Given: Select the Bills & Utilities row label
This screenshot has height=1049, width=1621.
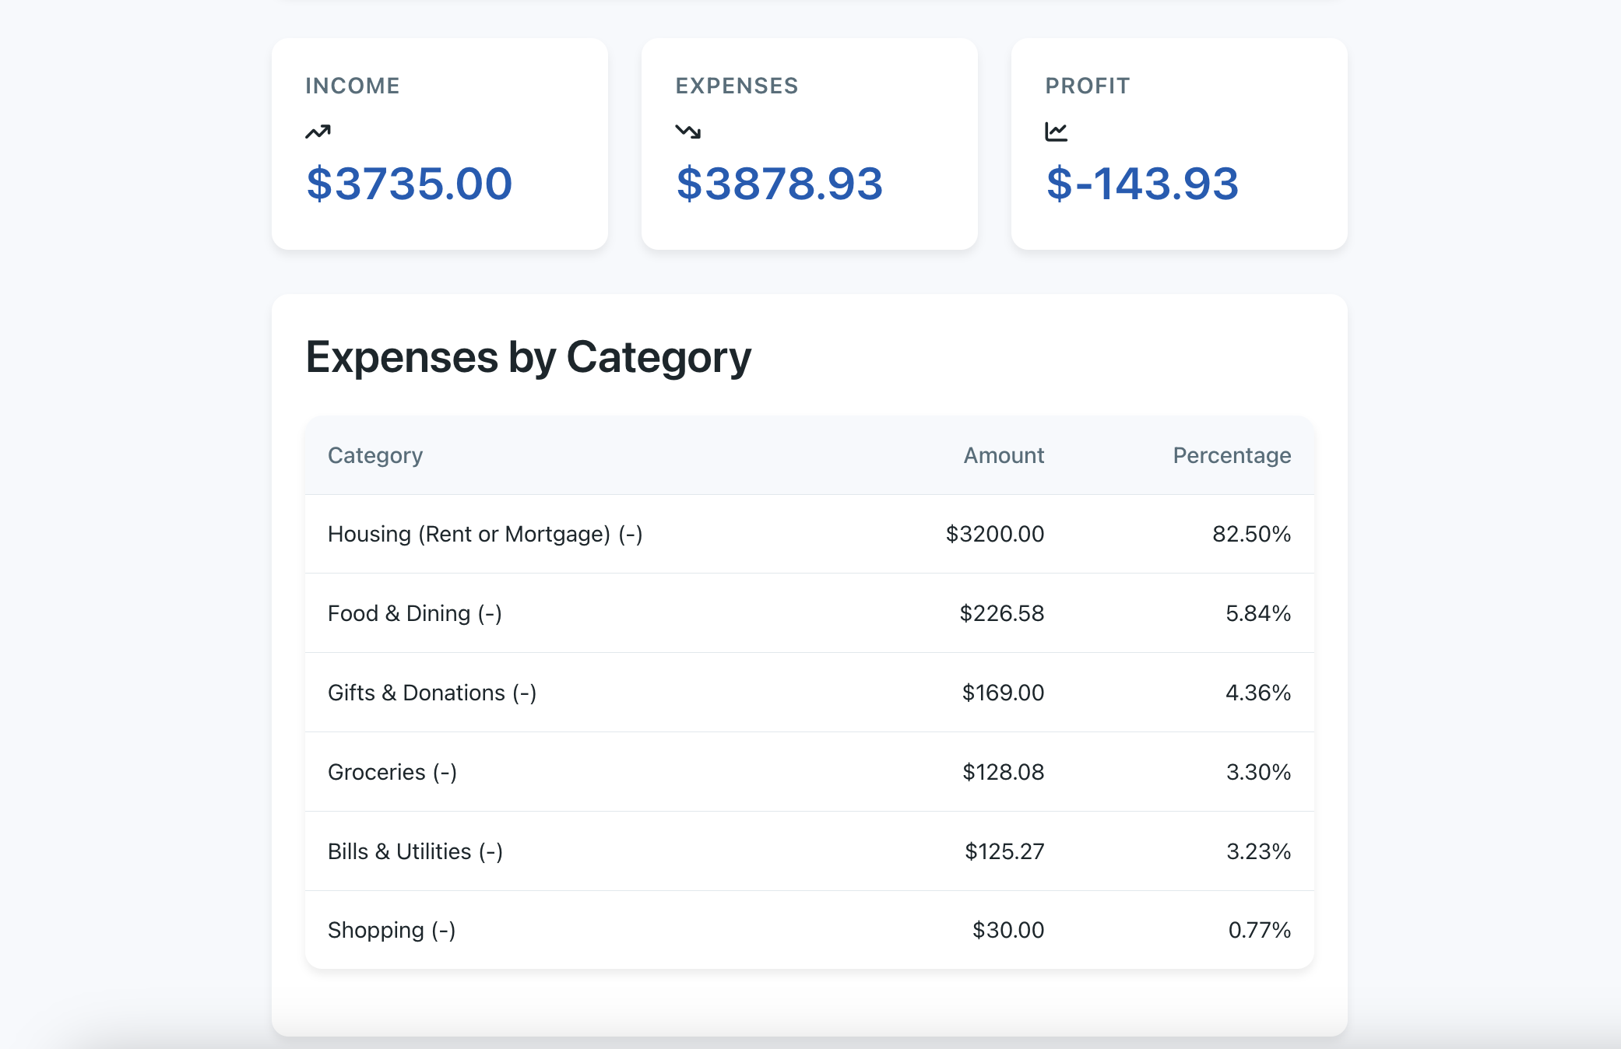Looking at the screenshot, I should pos(416,852).
